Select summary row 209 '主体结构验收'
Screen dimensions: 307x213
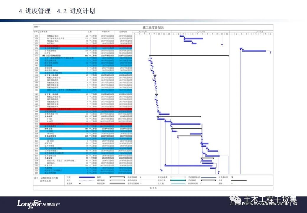[83, 136]
